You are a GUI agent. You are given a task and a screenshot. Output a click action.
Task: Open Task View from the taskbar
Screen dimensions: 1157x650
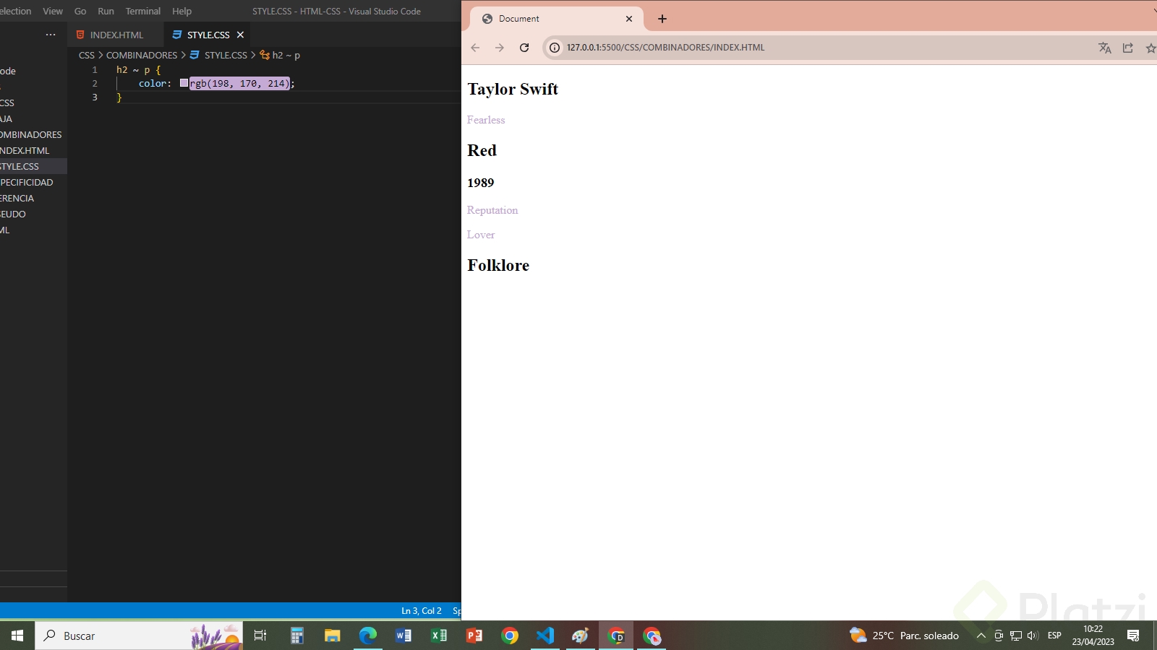(x=260, y=636)
